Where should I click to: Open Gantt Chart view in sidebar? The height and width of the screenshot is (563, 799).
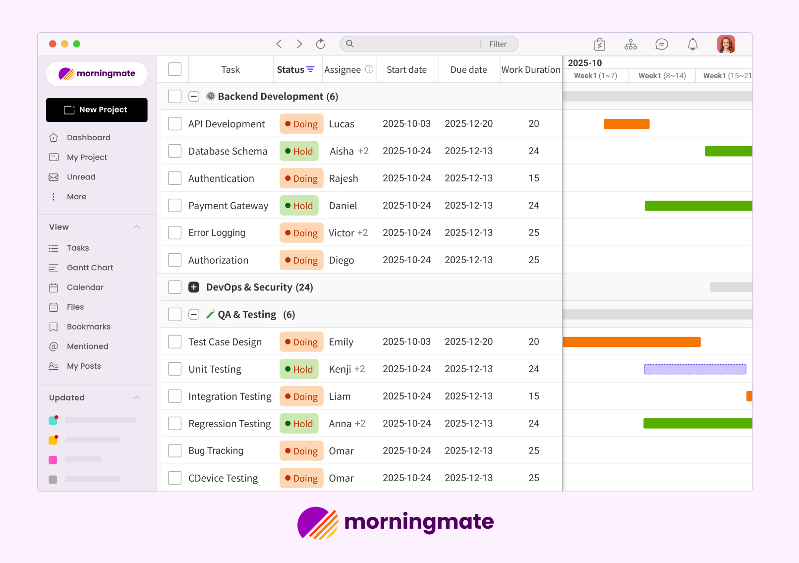tap(90, 268)
